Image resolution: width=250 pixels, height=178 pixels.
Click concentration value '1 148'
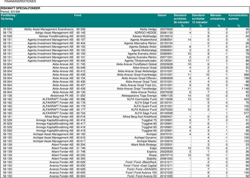245,89
